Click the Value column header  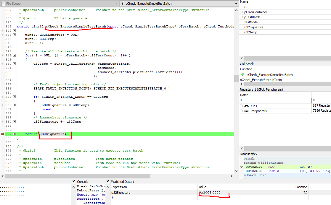(x=202, y=187)
